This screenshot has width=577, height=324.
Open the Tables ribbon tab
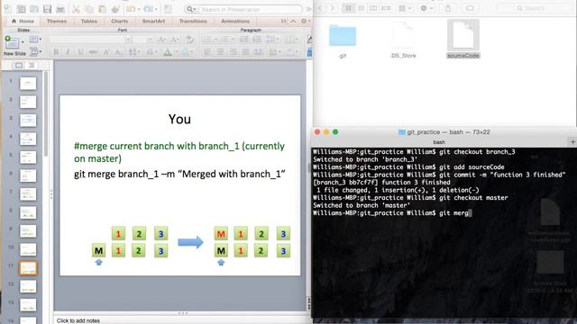[89, 21]
